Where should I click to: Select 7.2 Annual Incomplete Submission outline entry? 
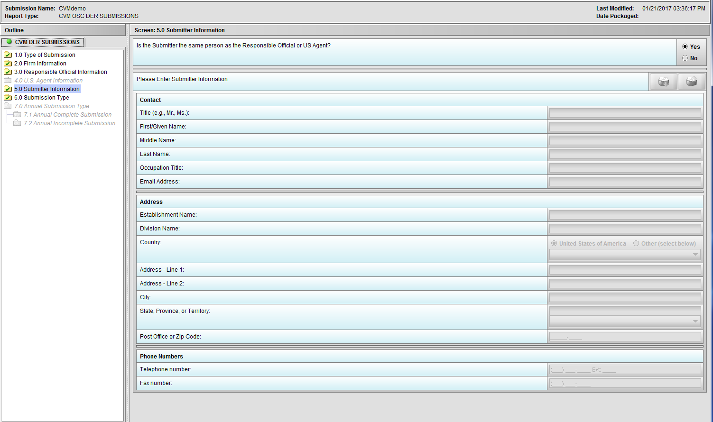[x=70, y=123]
